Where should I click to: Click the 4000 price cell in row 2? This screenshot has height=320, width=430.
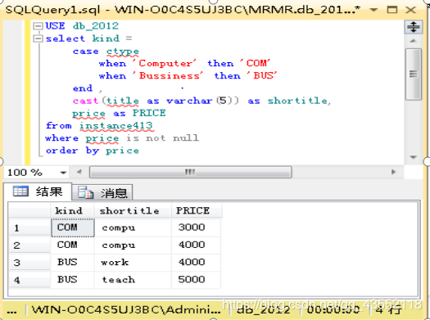click(x=196, y=245)
